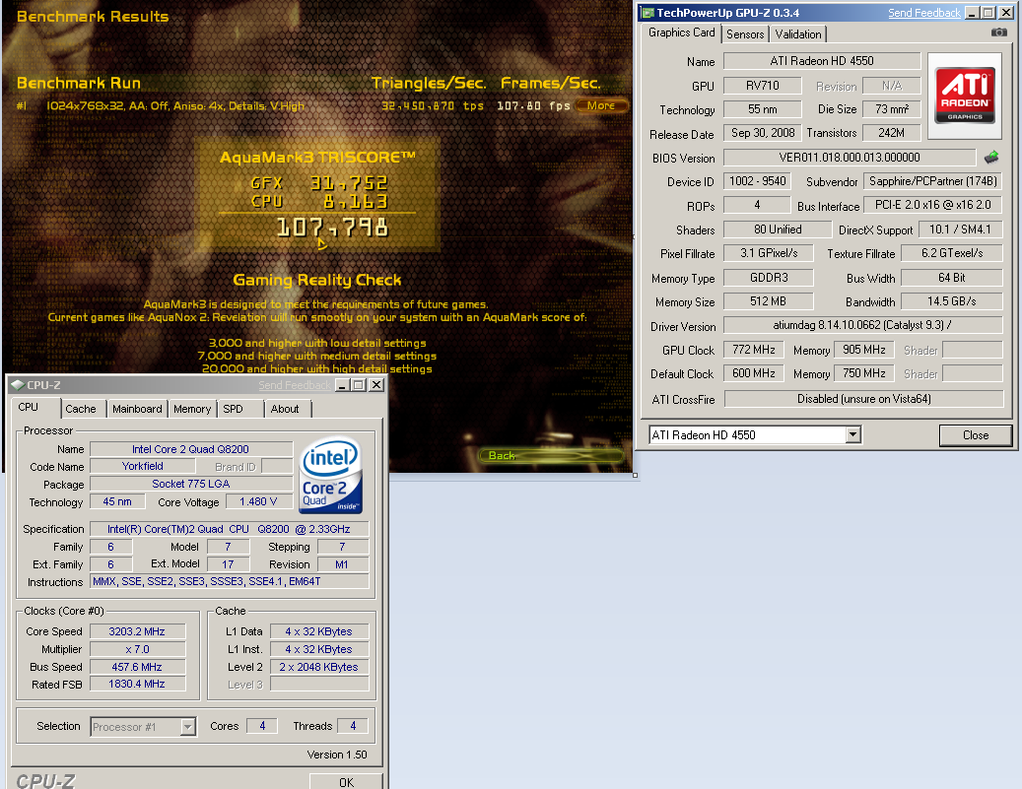This screenshot has height=789, width=1022.
Task: Close the CPU-Z window with X
Action: coord(376,385)
